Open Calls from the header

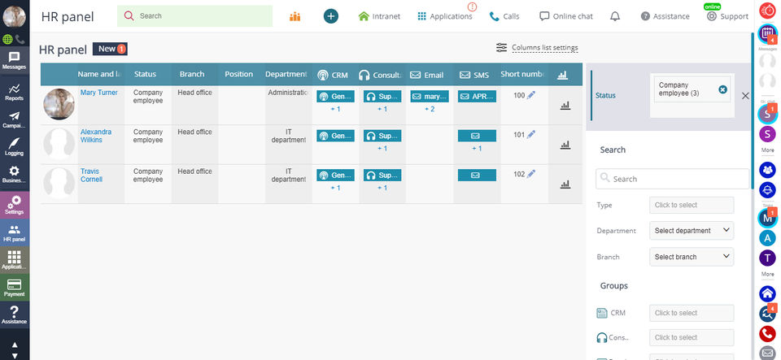(504, 16)
